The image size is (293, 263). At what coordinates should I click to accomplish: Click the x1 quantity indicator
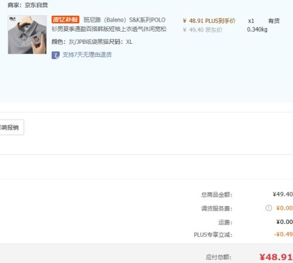[x=251, y=21]
